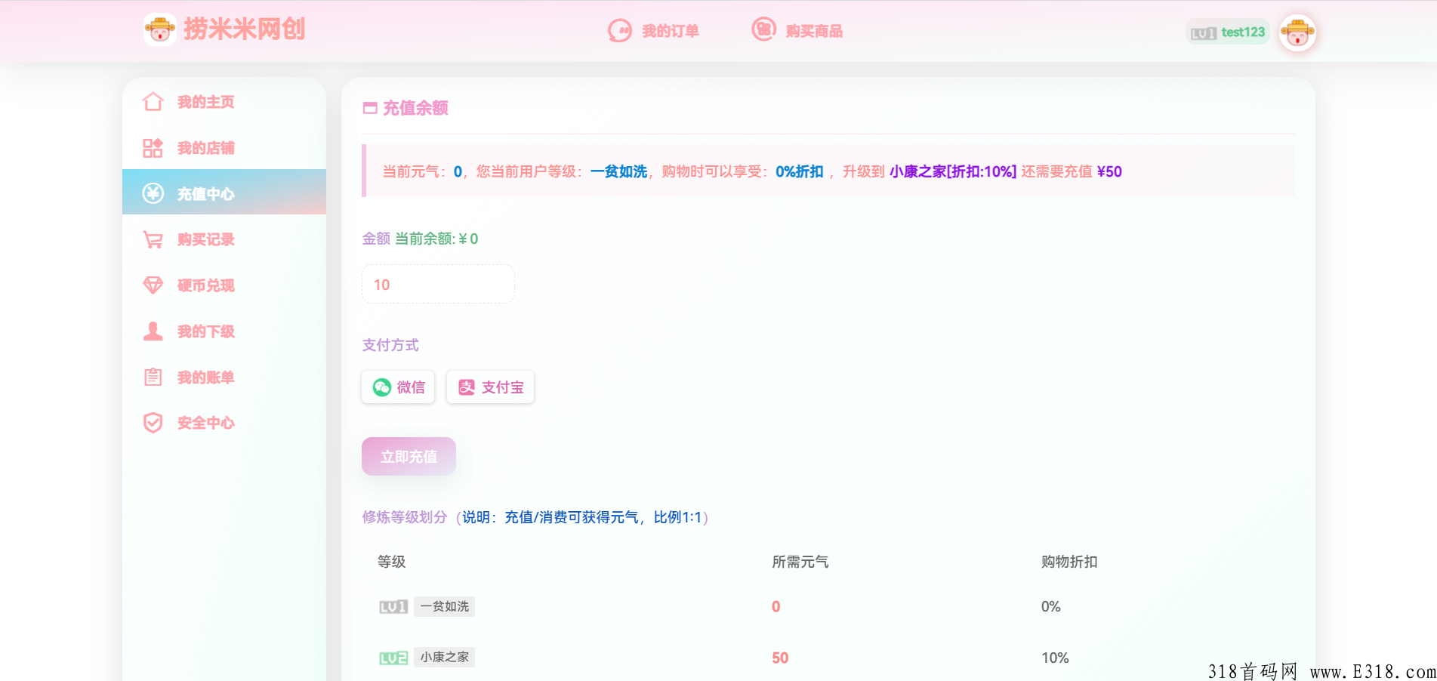The image size is (1437, 681).
Task: Open 我的账单 in sidebar
Action: tap(224, 377)
